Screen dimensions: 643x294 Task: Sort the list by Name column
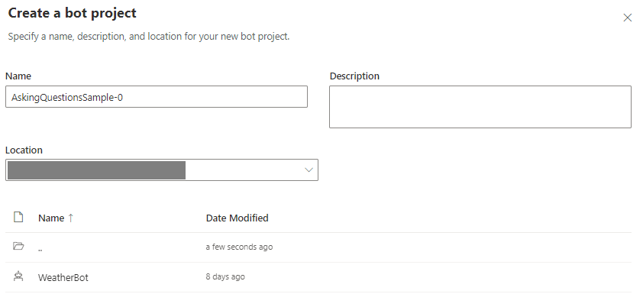[51, 218]
